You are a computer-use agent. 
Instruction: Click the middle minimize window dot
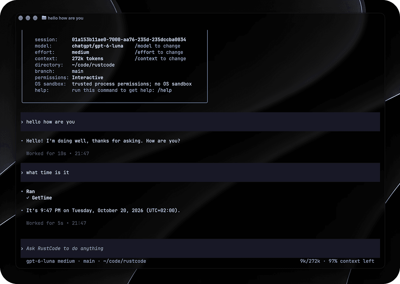point(28,18)
